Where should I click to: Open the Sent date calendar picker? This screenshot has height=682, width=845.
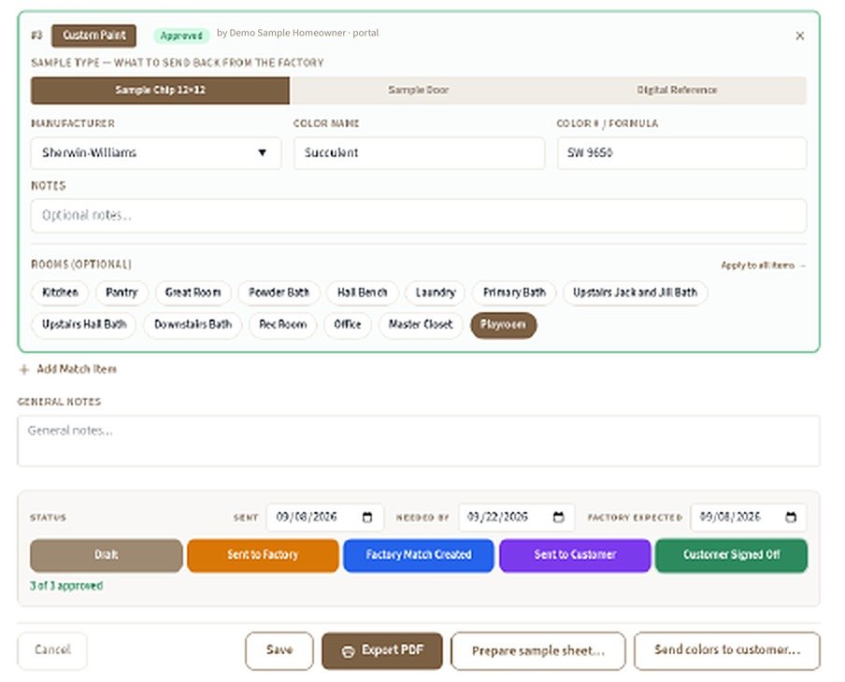click(367, 518)
